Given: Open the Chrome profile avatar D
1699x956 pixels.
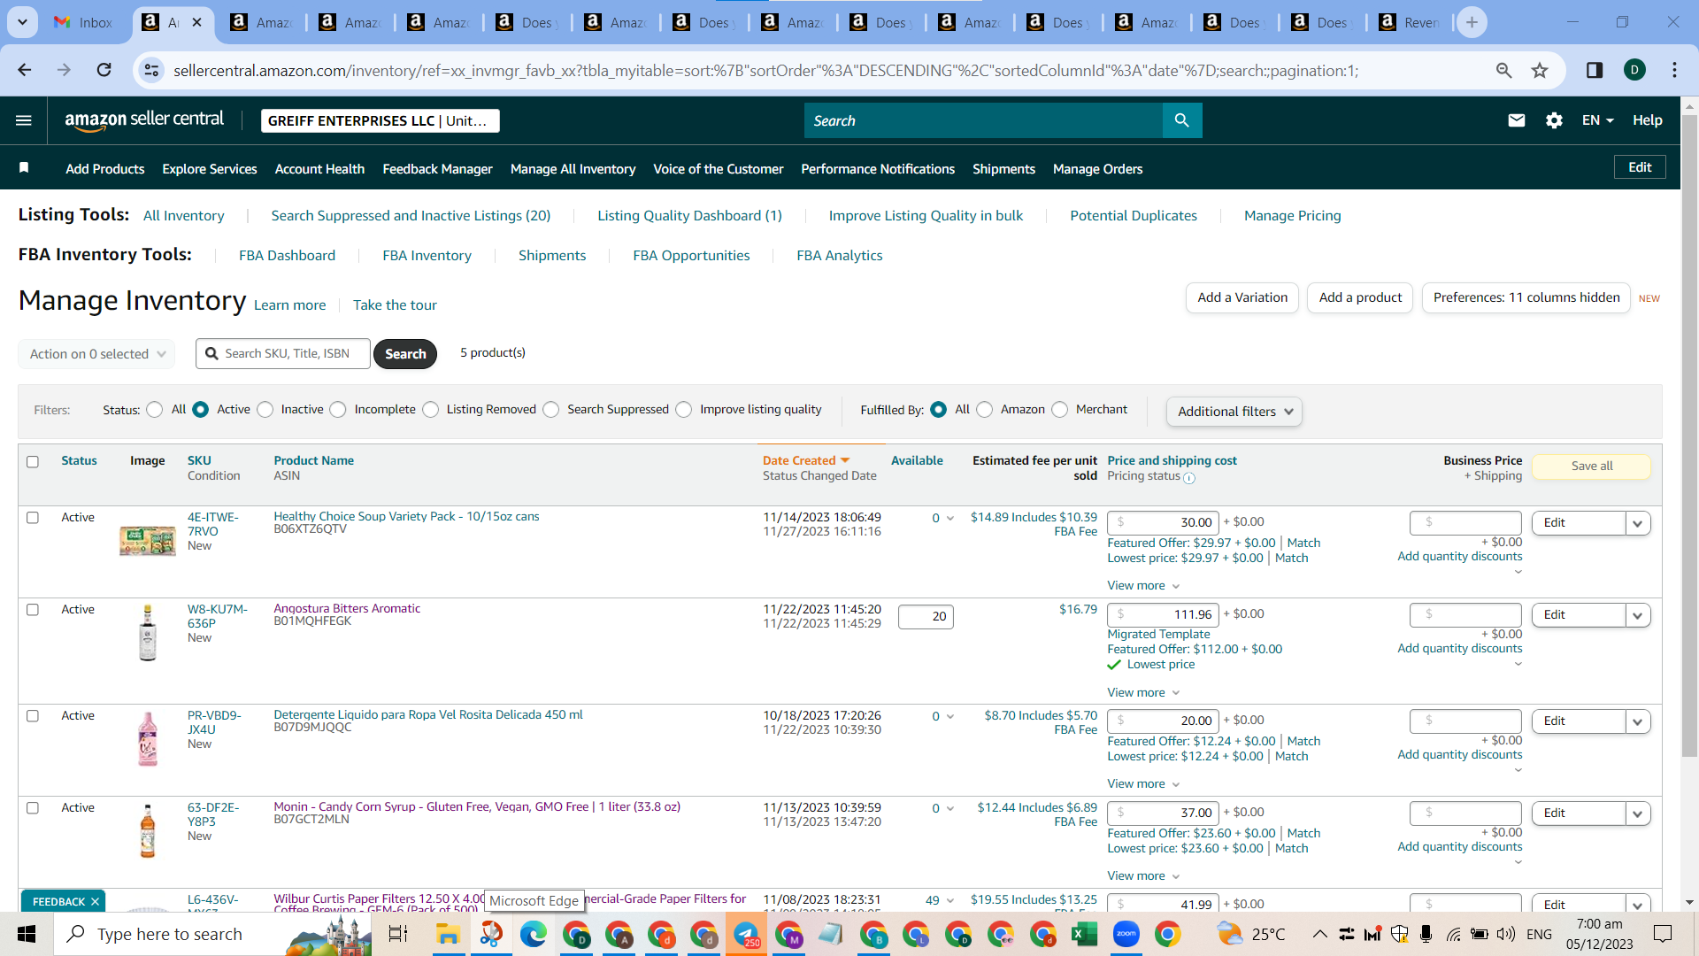Looking at the screenshot, I should tap(1634, 70).
